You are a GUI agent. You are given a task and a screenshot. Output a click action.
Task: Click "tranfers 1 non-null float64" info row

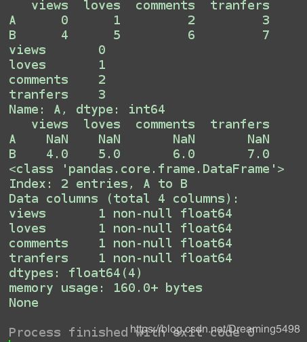[120, 258]
